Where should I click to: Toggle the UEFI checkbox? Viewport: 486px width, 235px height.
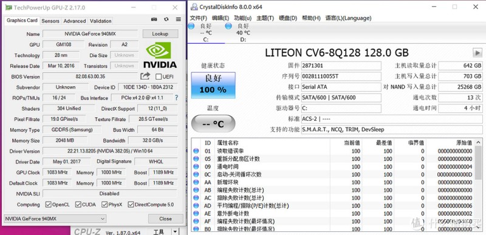[159, 77]
